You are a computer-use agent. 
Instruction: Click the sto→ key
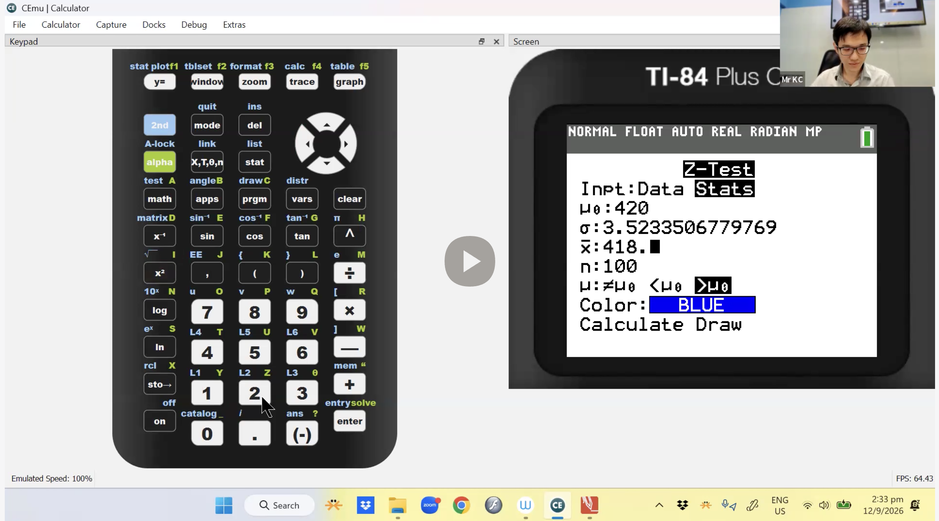coord(159,384)
